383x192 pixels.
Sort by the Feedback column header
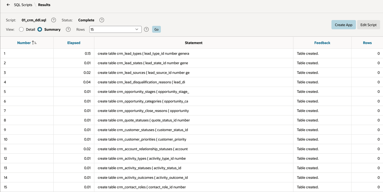tap(322, 43)
